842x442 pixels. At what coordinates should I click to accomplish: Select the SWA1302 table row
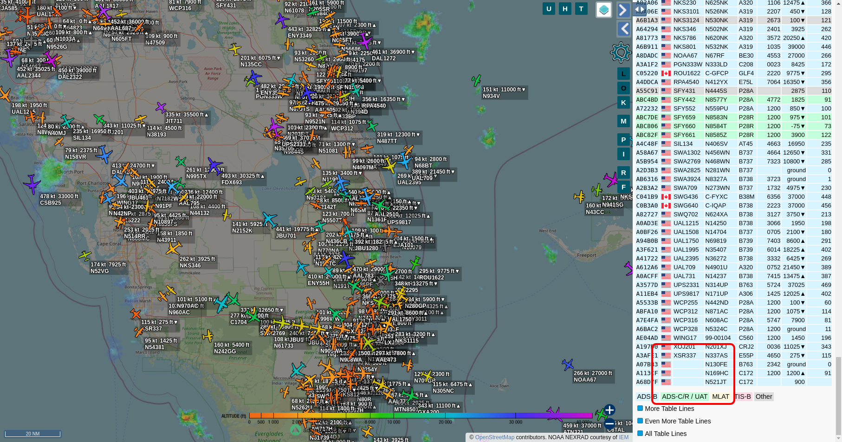(733, 153)
